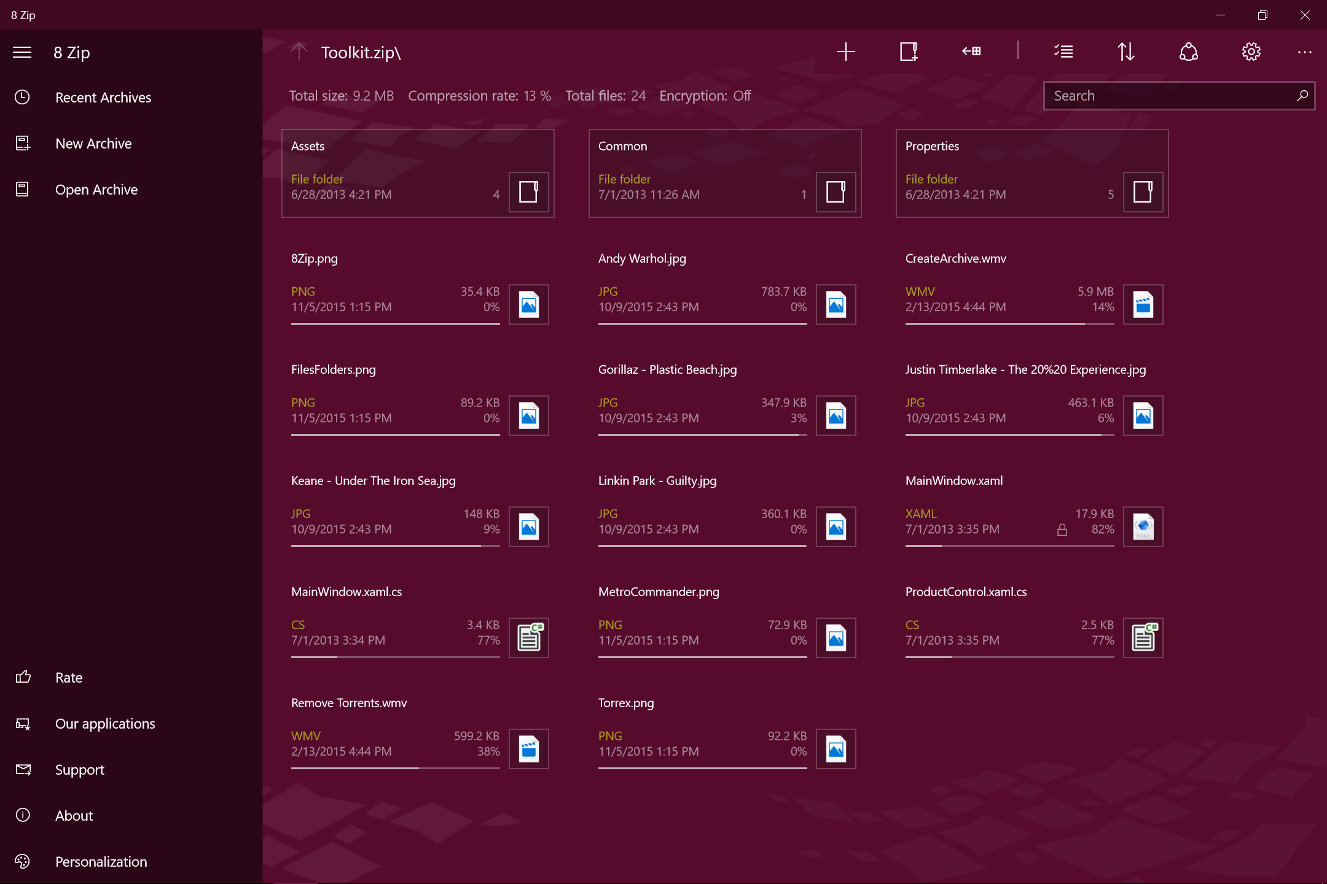1327x884 pixels.
Task: Click the Remove Torrents.wmv video icon
Action: point(528,749)
